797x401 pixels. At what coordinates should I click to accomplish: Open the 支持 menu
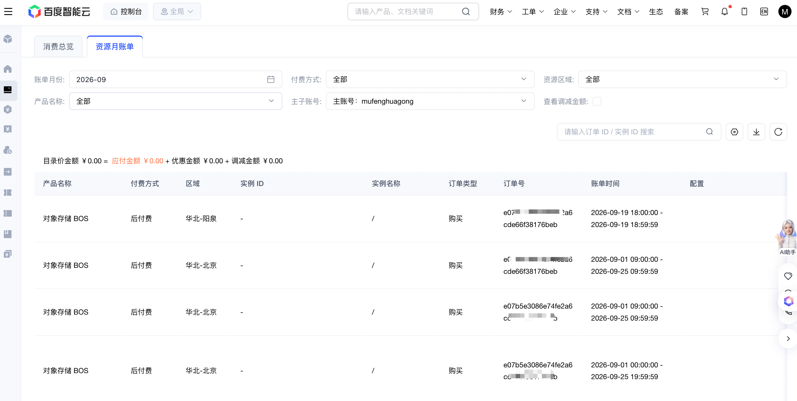tap(596, 12)
